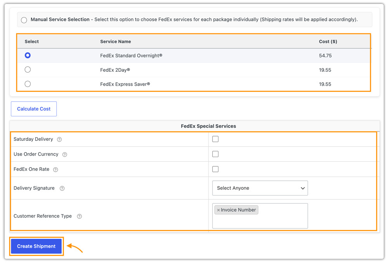
Task: Remove the Invoice Number tag
Action: tap(218, 210)
